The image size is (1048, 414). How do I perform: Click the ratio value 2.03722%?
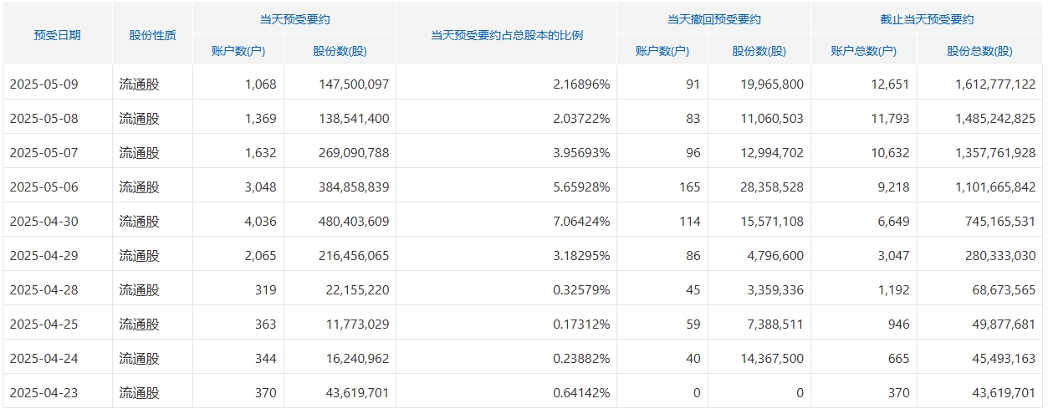point(582,119)
